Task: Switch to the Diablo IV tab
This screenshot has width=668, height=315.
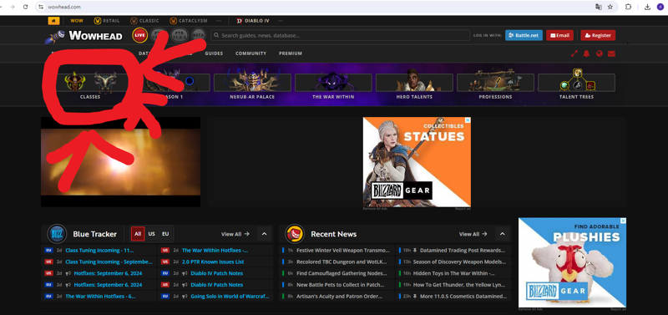Action: (253, 20)
